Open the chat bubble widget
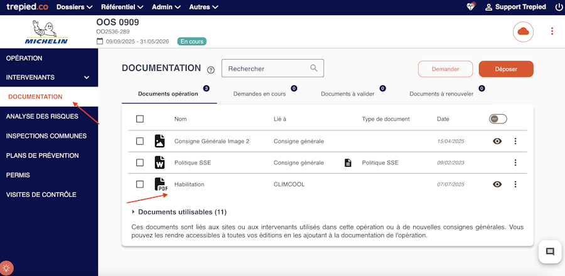565x276 pixels. pyautogui.click(x=549, y=252)
